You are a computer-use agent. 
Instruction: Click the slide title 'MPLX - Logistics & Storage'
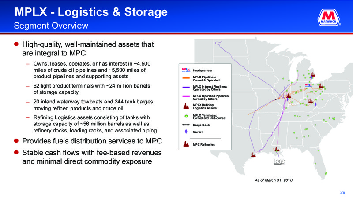pos(91,12)
